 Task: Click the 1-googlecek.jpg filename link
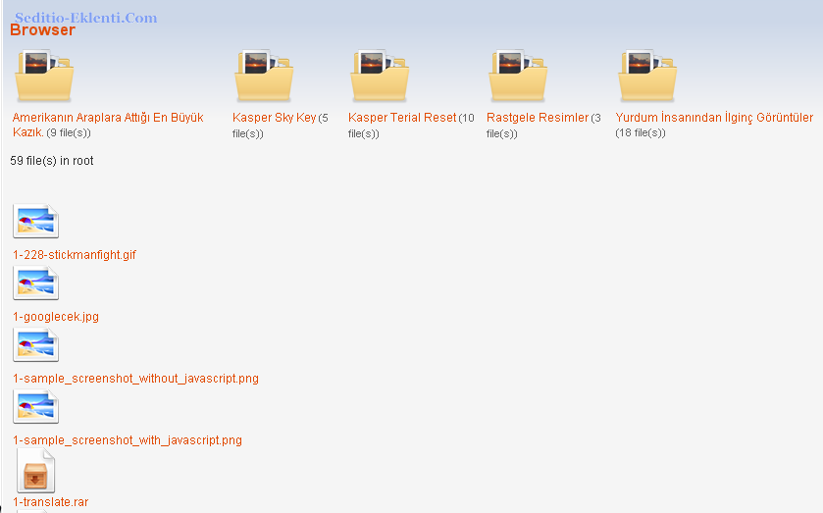(x=56, y=317)
